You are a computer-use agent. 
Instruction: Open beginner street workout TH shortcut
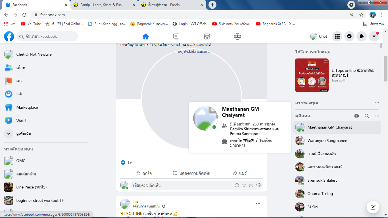click(x=45, y=200)
